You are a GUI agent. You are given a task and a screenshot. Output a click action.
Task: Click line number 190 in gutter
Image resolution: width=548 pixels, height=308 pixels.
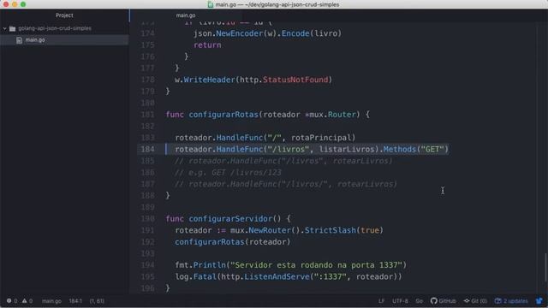[x=147, y=219]
